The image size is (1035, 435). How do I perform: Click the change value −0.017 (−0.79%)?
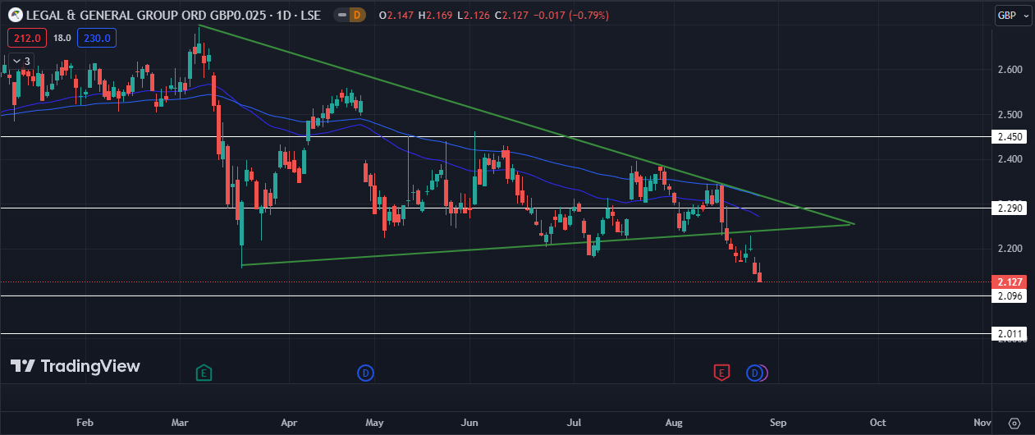pos(571,15)
